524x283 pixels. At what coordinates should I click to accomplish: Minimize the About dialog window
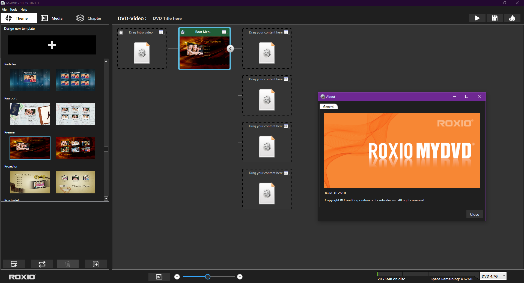(454, 96)
